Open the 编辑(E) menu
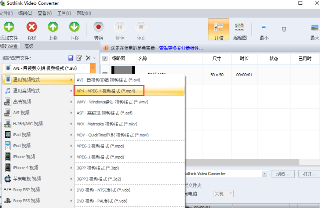The height and width of the screenshot is (208, 320). (25, 13)
